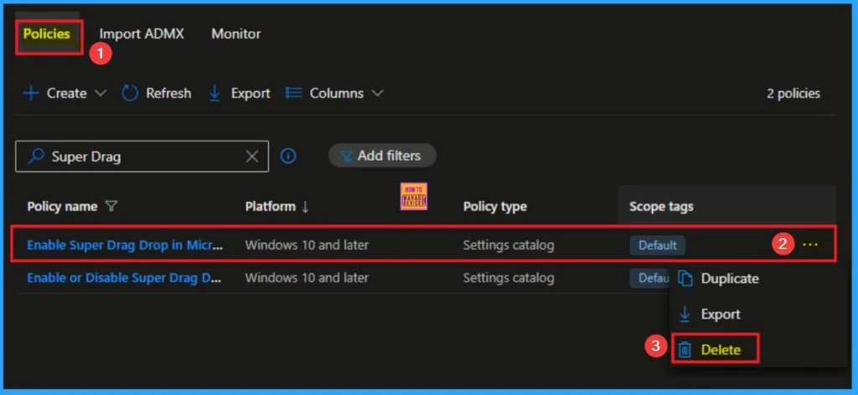The width and height of the screenshot is (858, 395).
Task: Click the Refresh label in toolbar
Action: pos(168,94)
